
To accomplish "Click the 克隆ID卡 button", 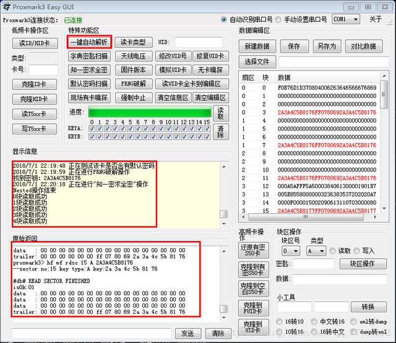I will (x=35, y=84).
